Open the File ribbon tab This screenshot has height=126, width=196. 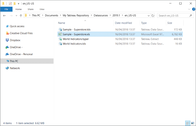tap(6, 9)
